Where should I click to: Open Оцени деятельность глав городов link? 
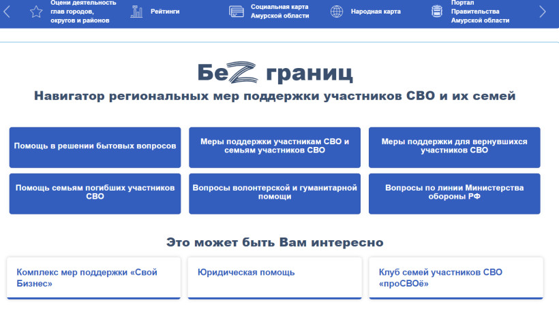coord(84,12)
